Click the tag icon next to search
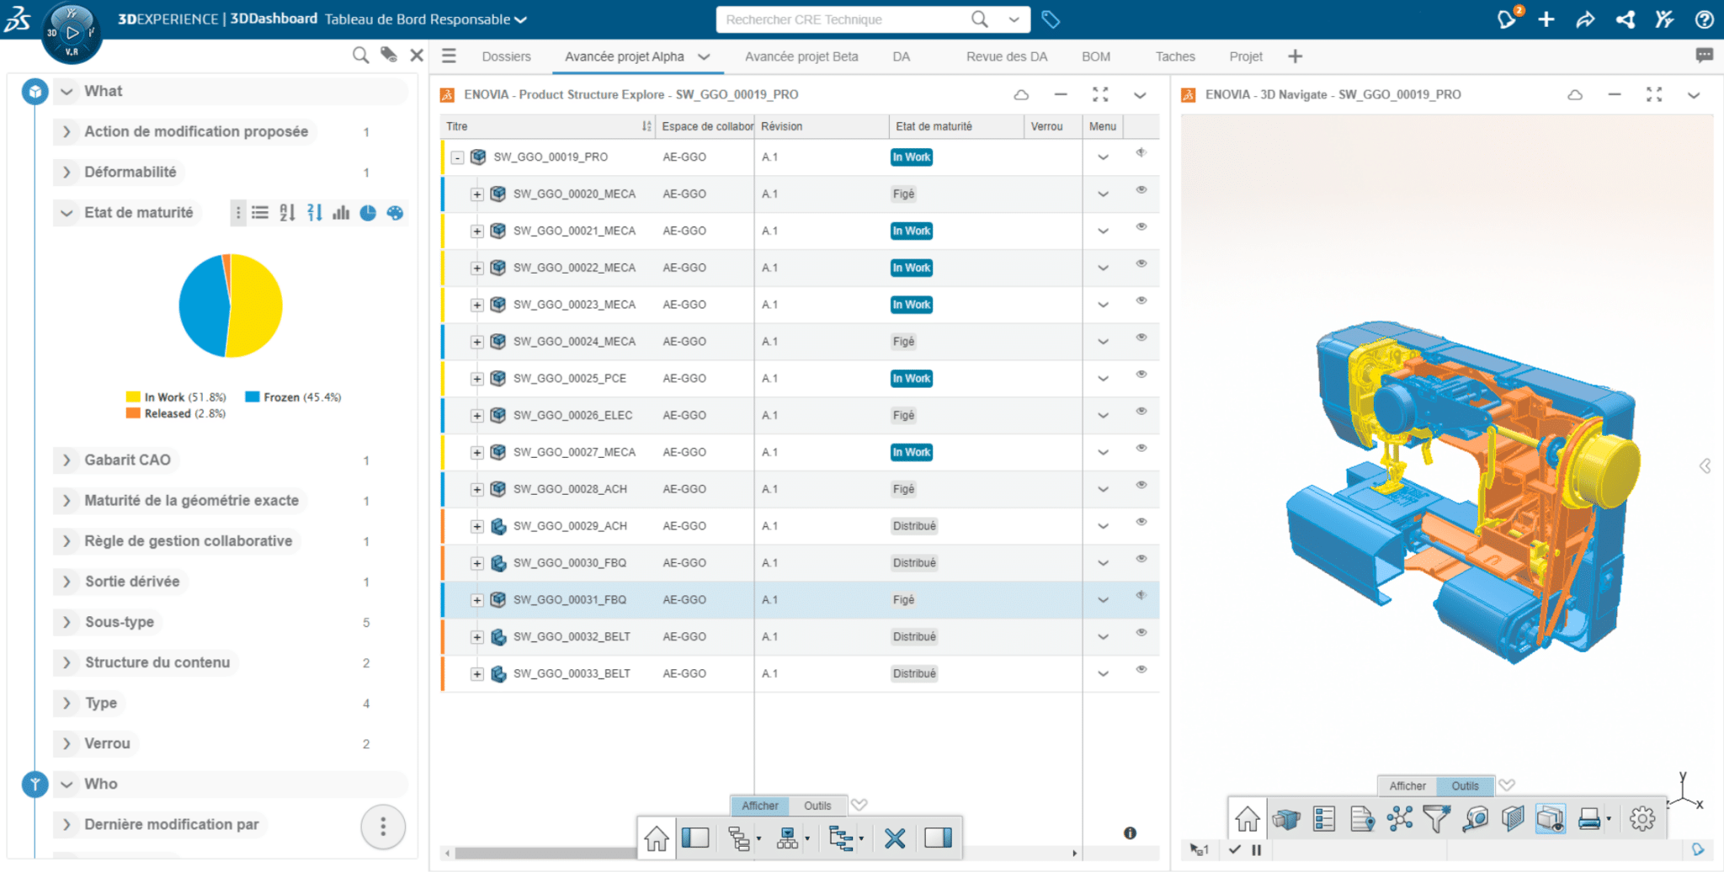1724x872 pixels. click(x=1051, y=19)
